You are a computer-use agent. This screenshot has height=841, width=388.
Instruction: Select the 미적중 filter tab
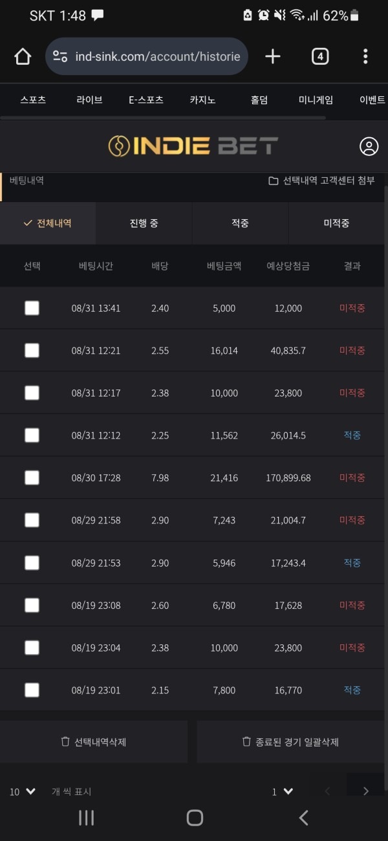[x=336, y=223]
